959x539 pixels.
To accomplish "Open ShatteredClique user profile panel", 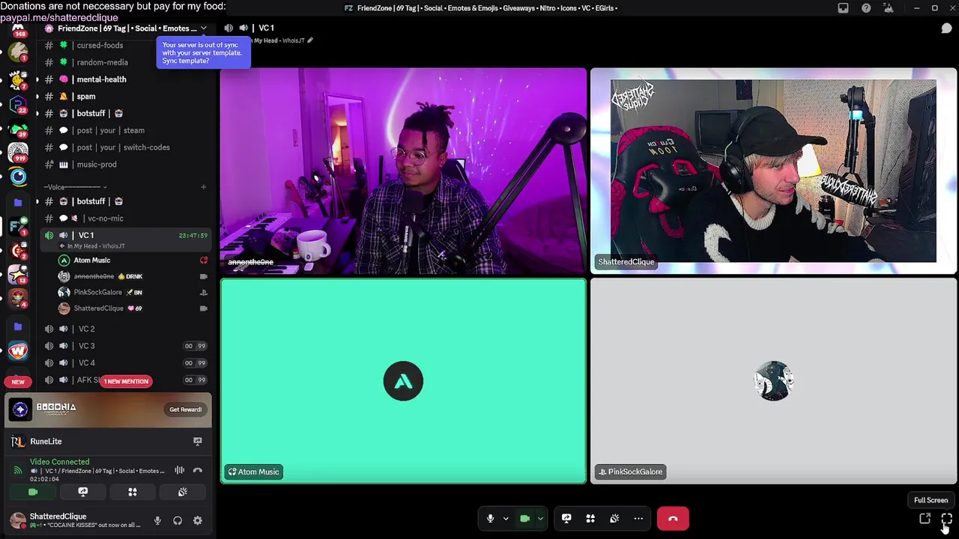I will pos(75,520).
